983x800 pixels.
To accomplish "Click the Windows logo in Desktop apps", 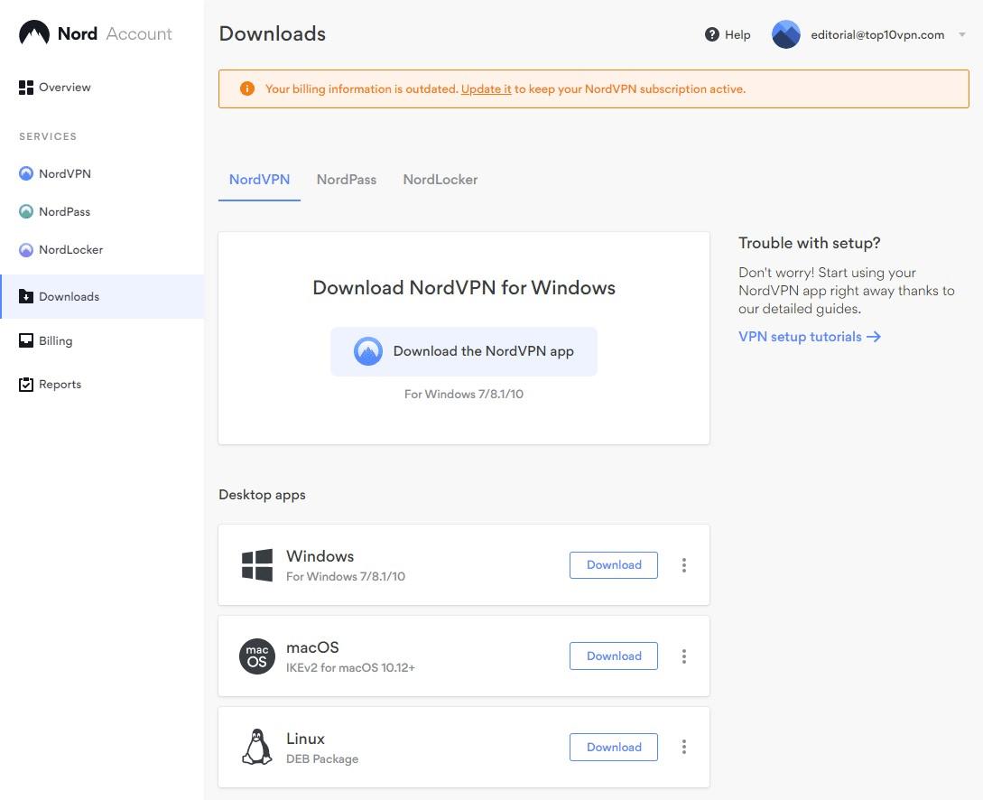I will [x=256, y=564].
